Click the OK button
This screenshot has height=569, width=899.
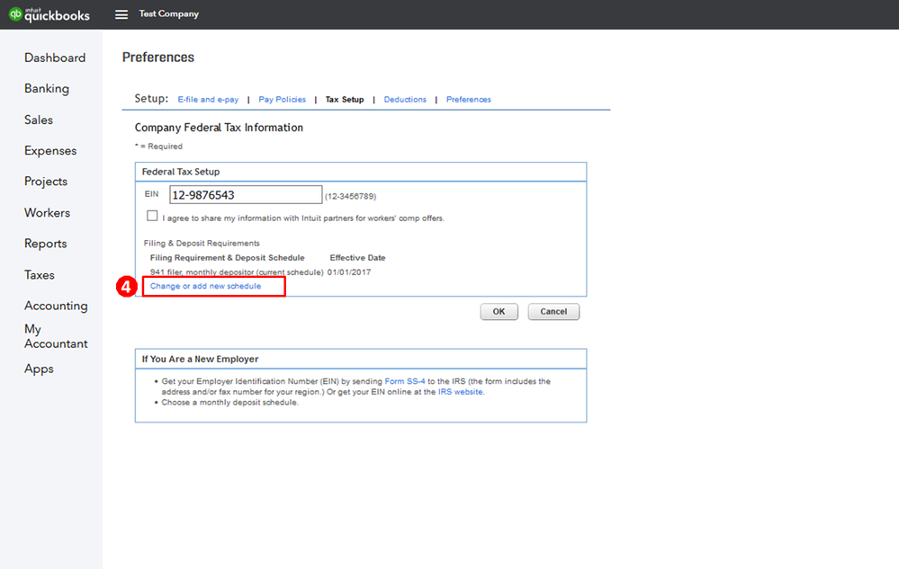(499, 311)
